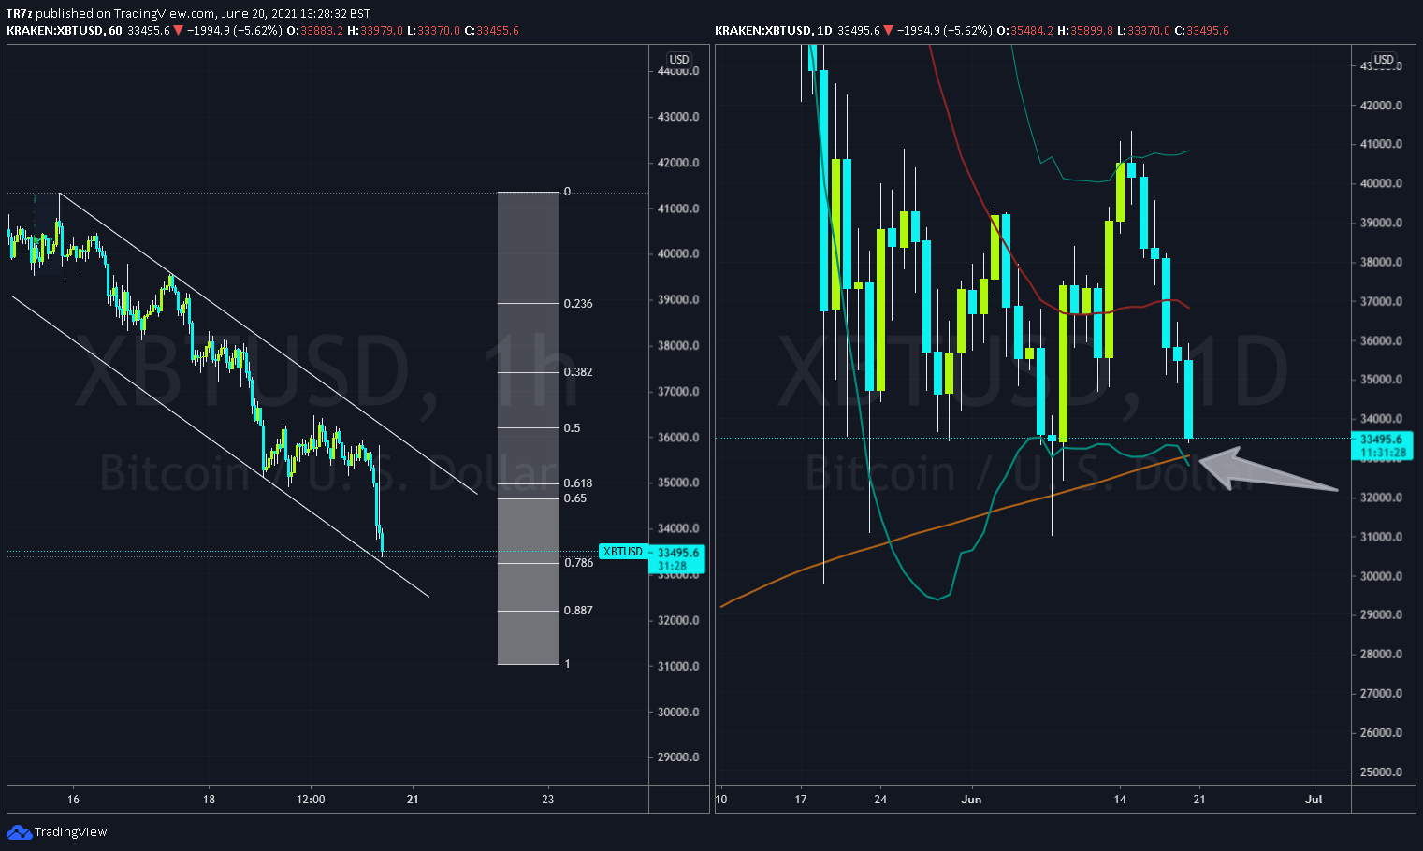The image size is (1423, 851).
Task: Click the TradingView logo at bottom left
Action: pos(57,832)
